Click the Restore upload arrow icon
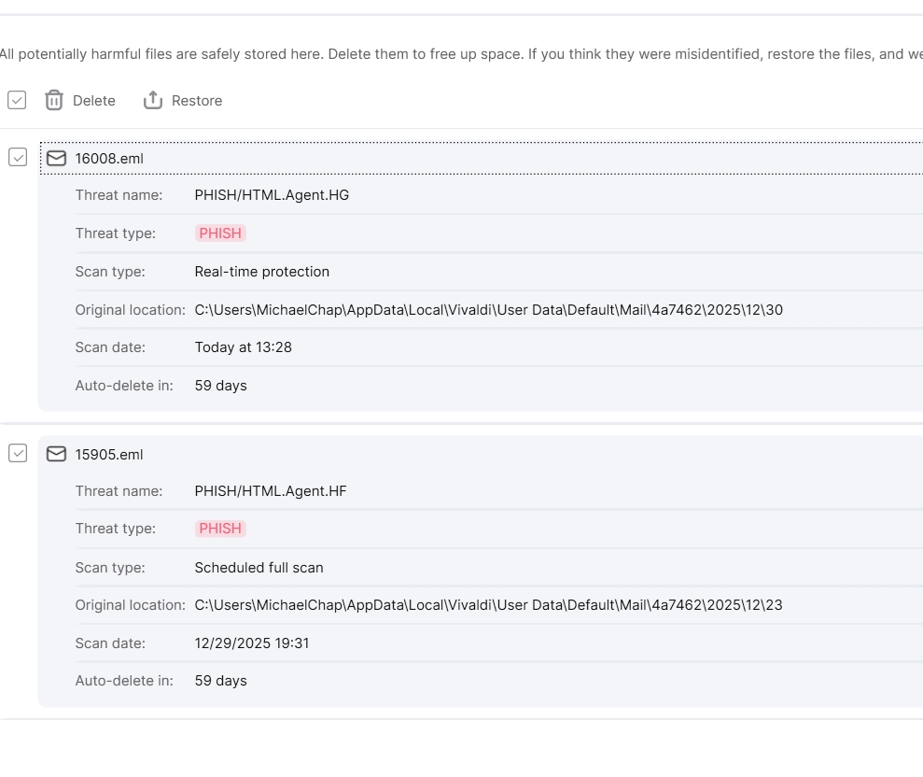This screenshot has height=777, width=923. [x=153, y=101]
